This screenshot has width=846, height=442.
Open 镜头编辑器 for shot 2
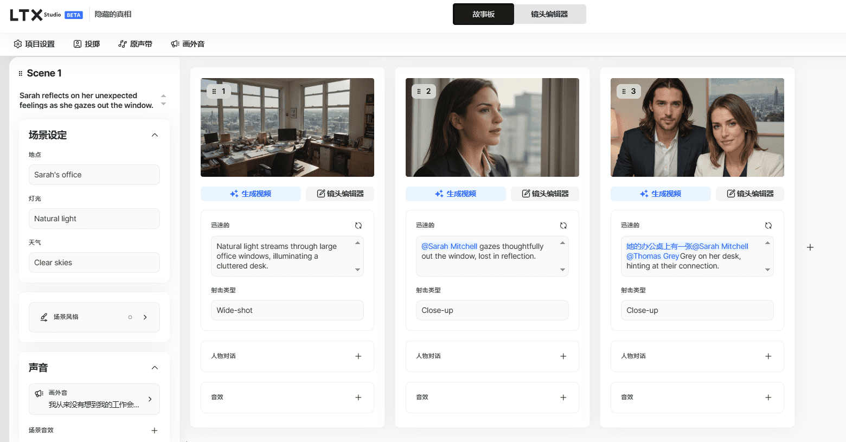(545, 194)
